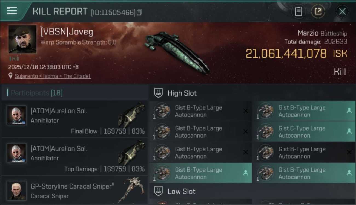Click the Annihilator ship image on the Final Blow entry

click(131, 114)
